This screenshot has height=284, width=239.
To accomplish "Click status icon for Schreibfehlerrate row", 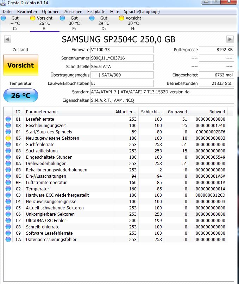I will point(8,227).
